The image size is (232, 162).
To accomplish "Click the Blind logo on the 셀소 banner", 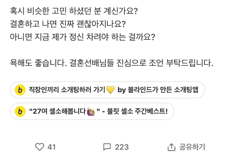I will [x=20, y=111].
